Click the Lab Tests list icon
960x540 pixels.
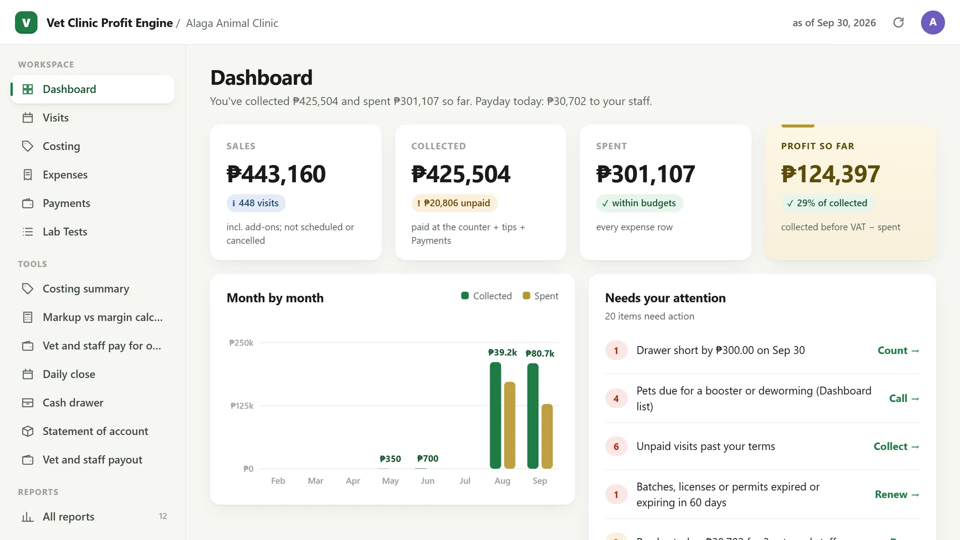tap(28, 231)
